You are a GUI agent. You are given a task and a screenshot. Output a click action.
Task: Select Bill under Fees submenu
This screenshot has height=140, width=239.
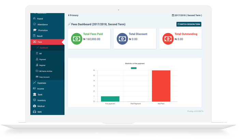pyautogui.click(x=41, y=54)
